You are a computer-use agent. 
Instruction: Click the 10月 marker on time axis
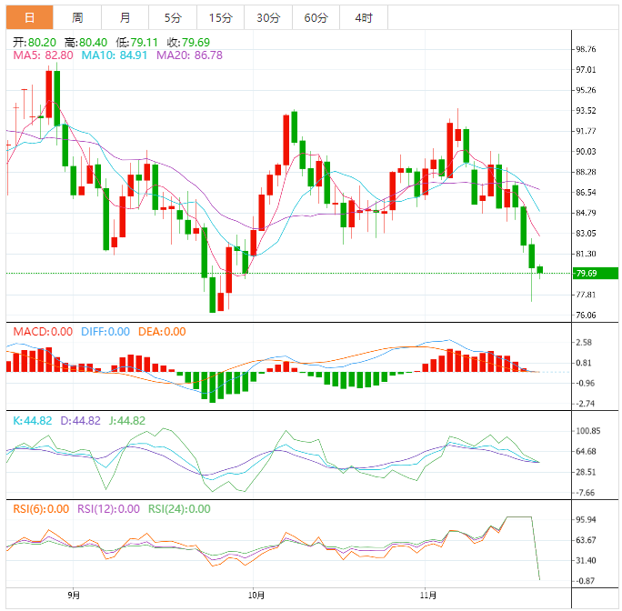tap(256, 596)
